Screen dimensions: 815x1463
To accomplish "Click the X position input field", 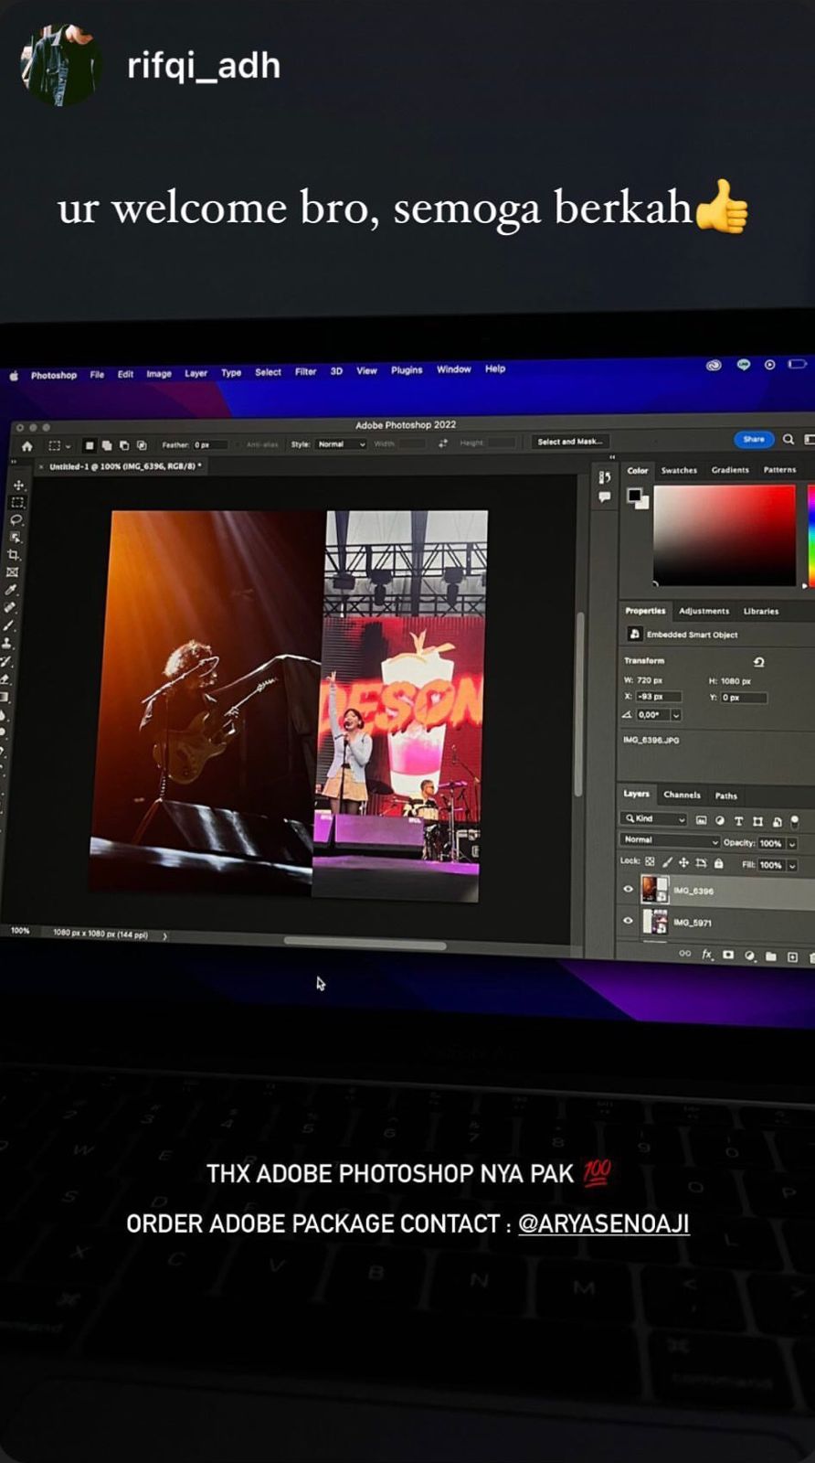I will (659, 697).
